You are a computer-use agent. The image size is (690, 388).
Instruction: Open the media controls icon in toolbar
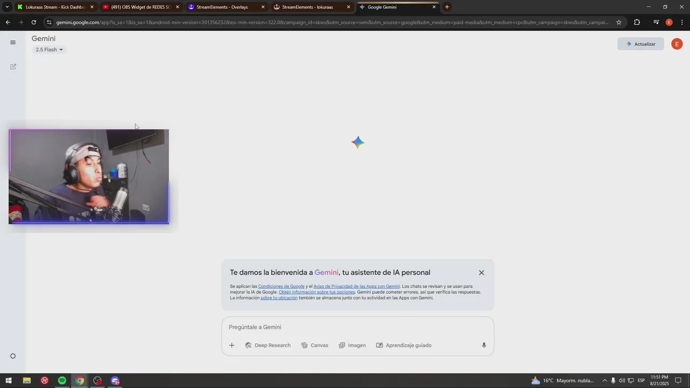click(656, 22)
